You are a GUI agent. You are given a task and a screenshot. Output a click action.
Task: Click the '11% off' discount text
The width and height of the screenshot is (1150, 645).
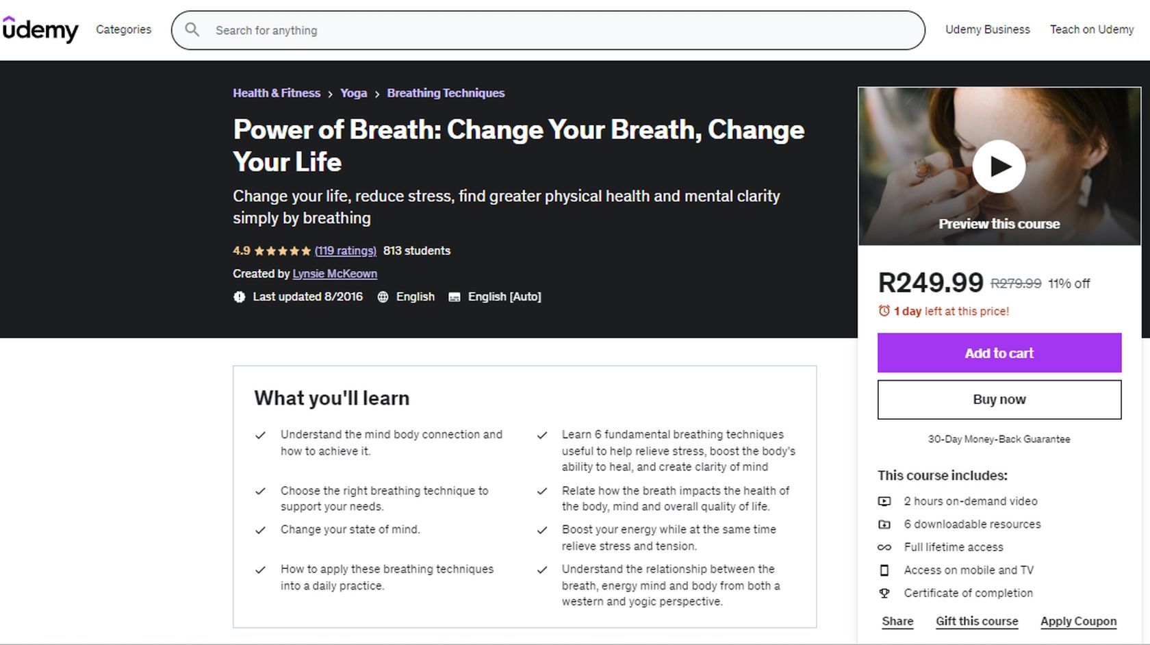pos(1069,283)
